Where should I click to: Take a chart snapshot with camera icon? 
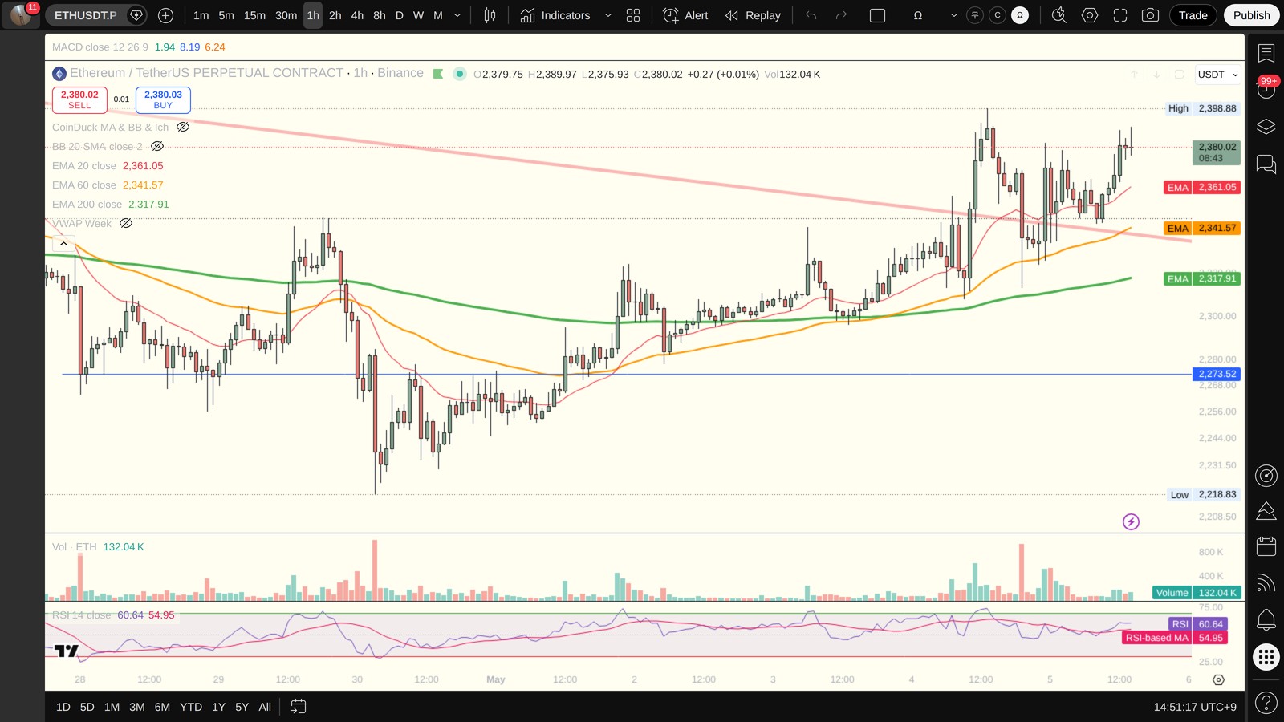[x=1150, y=15]
